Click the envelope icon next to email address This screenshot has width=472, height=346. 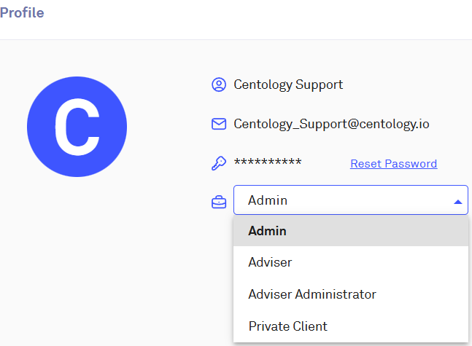[x=218, y=124]
